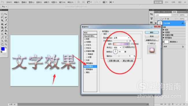Hide the 渐变叠加 effect eye in Layers

(163, 38)
